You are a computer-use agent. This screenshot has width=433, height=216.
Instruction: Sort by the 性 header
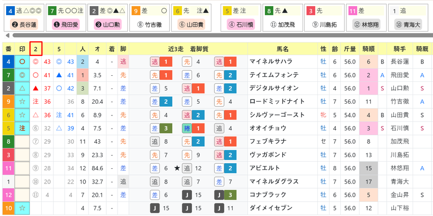(x=323, y=49)
